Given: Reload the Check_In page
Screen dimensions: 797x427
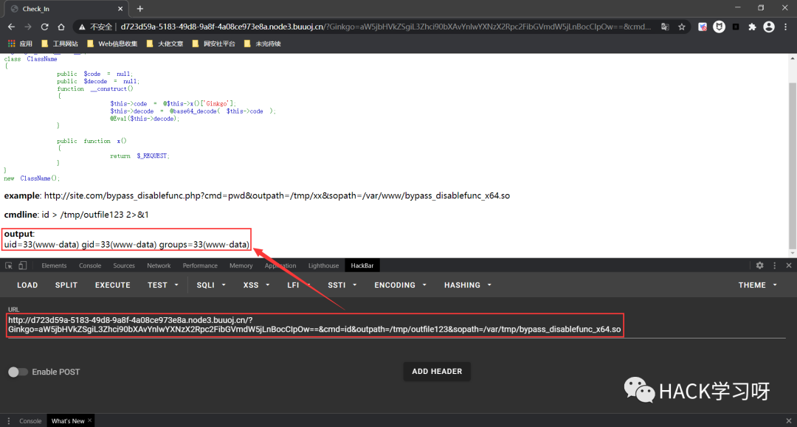Looking at the screenshot, I should (45, 27).
